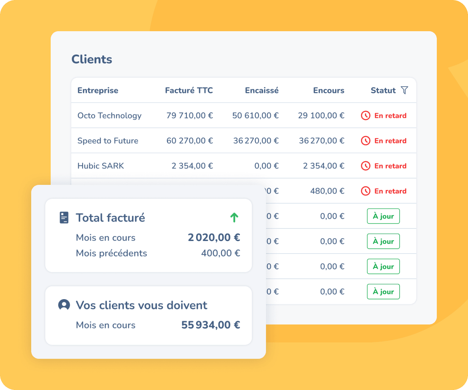Image resolution: width=468 pixels, height=390 pixels.
Task: Click the invoice document icon beside Total facturé
Action: (x=64, y=218)
